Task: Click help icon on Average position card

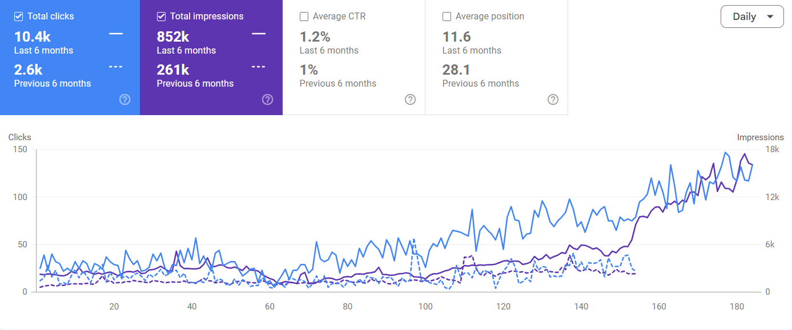Action: pos(553,99)
